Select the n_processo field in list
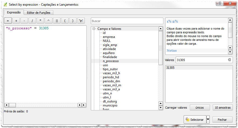The width and height of the screenshot is (238, 128). click(111, 61)
